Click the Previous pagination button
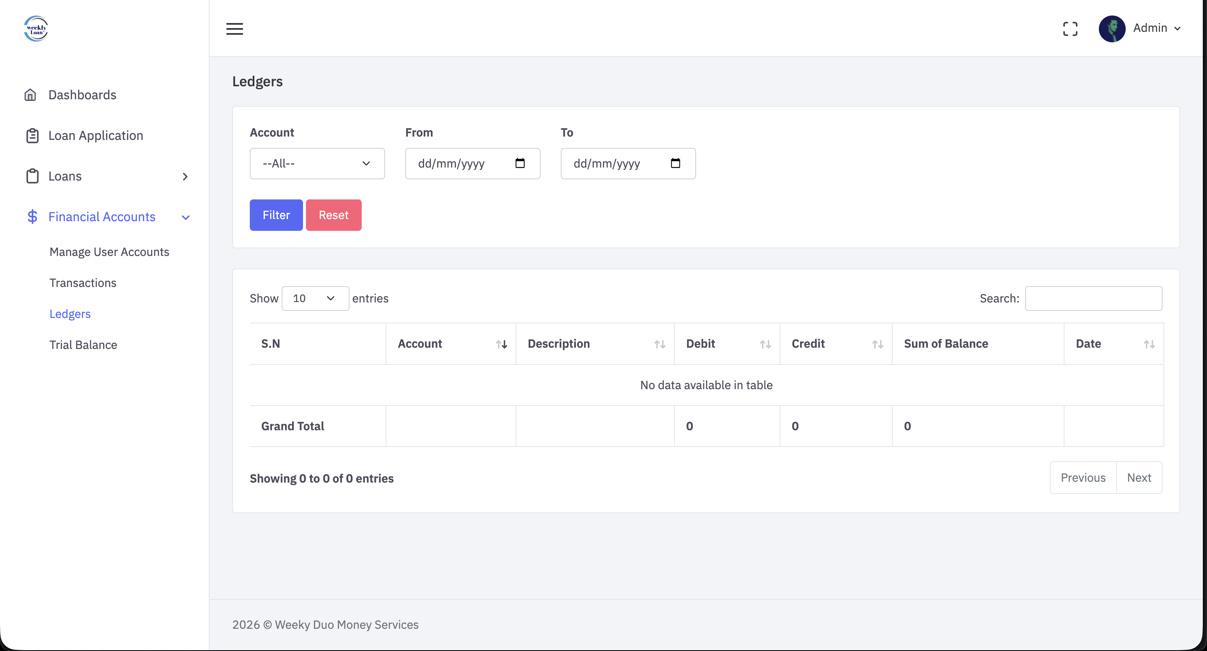The image size is (1207, 651). [x=1083, y=478]
